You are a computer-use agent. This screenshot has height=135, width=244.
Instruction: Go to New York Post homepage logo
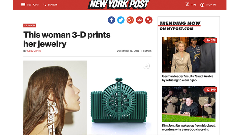(118, 5)
